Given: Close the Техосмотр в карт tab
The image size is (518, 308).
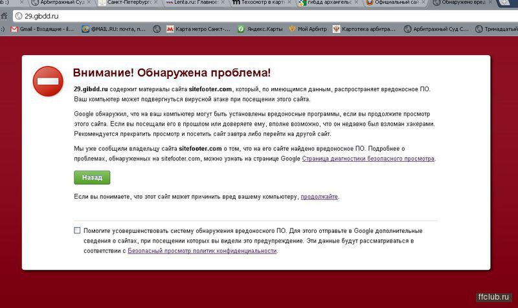Looking at the screenshot, I should click(x=289, y=3).
